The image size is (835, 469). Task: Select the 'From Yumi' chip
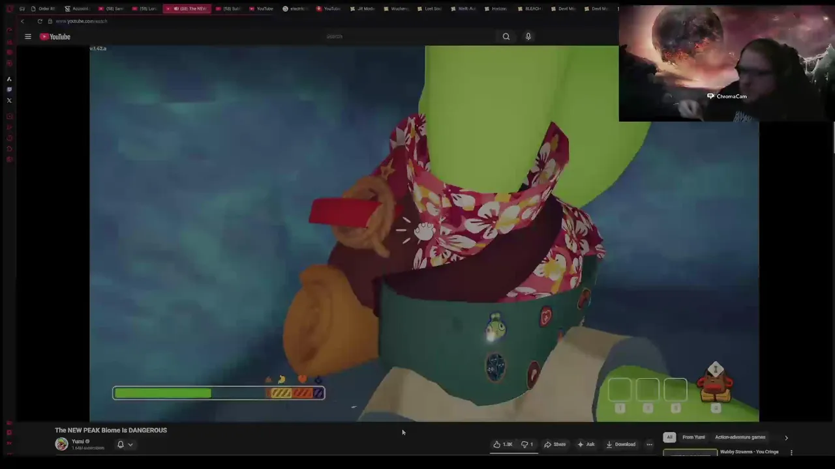[x=693, y=437]
